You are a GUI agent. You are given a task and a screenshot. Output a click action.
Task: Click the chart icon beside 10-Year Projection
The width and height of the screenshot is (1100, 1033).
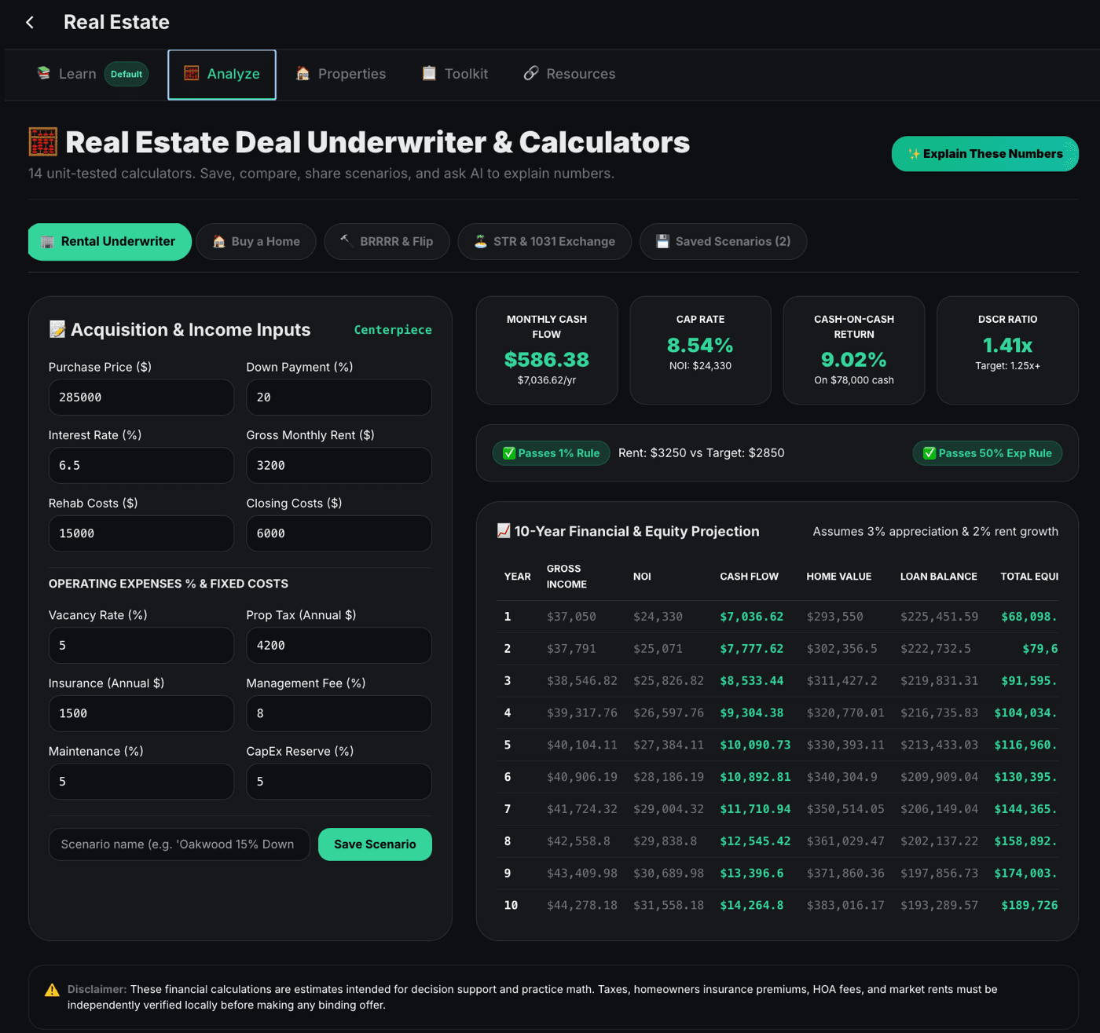coord(504,531)
